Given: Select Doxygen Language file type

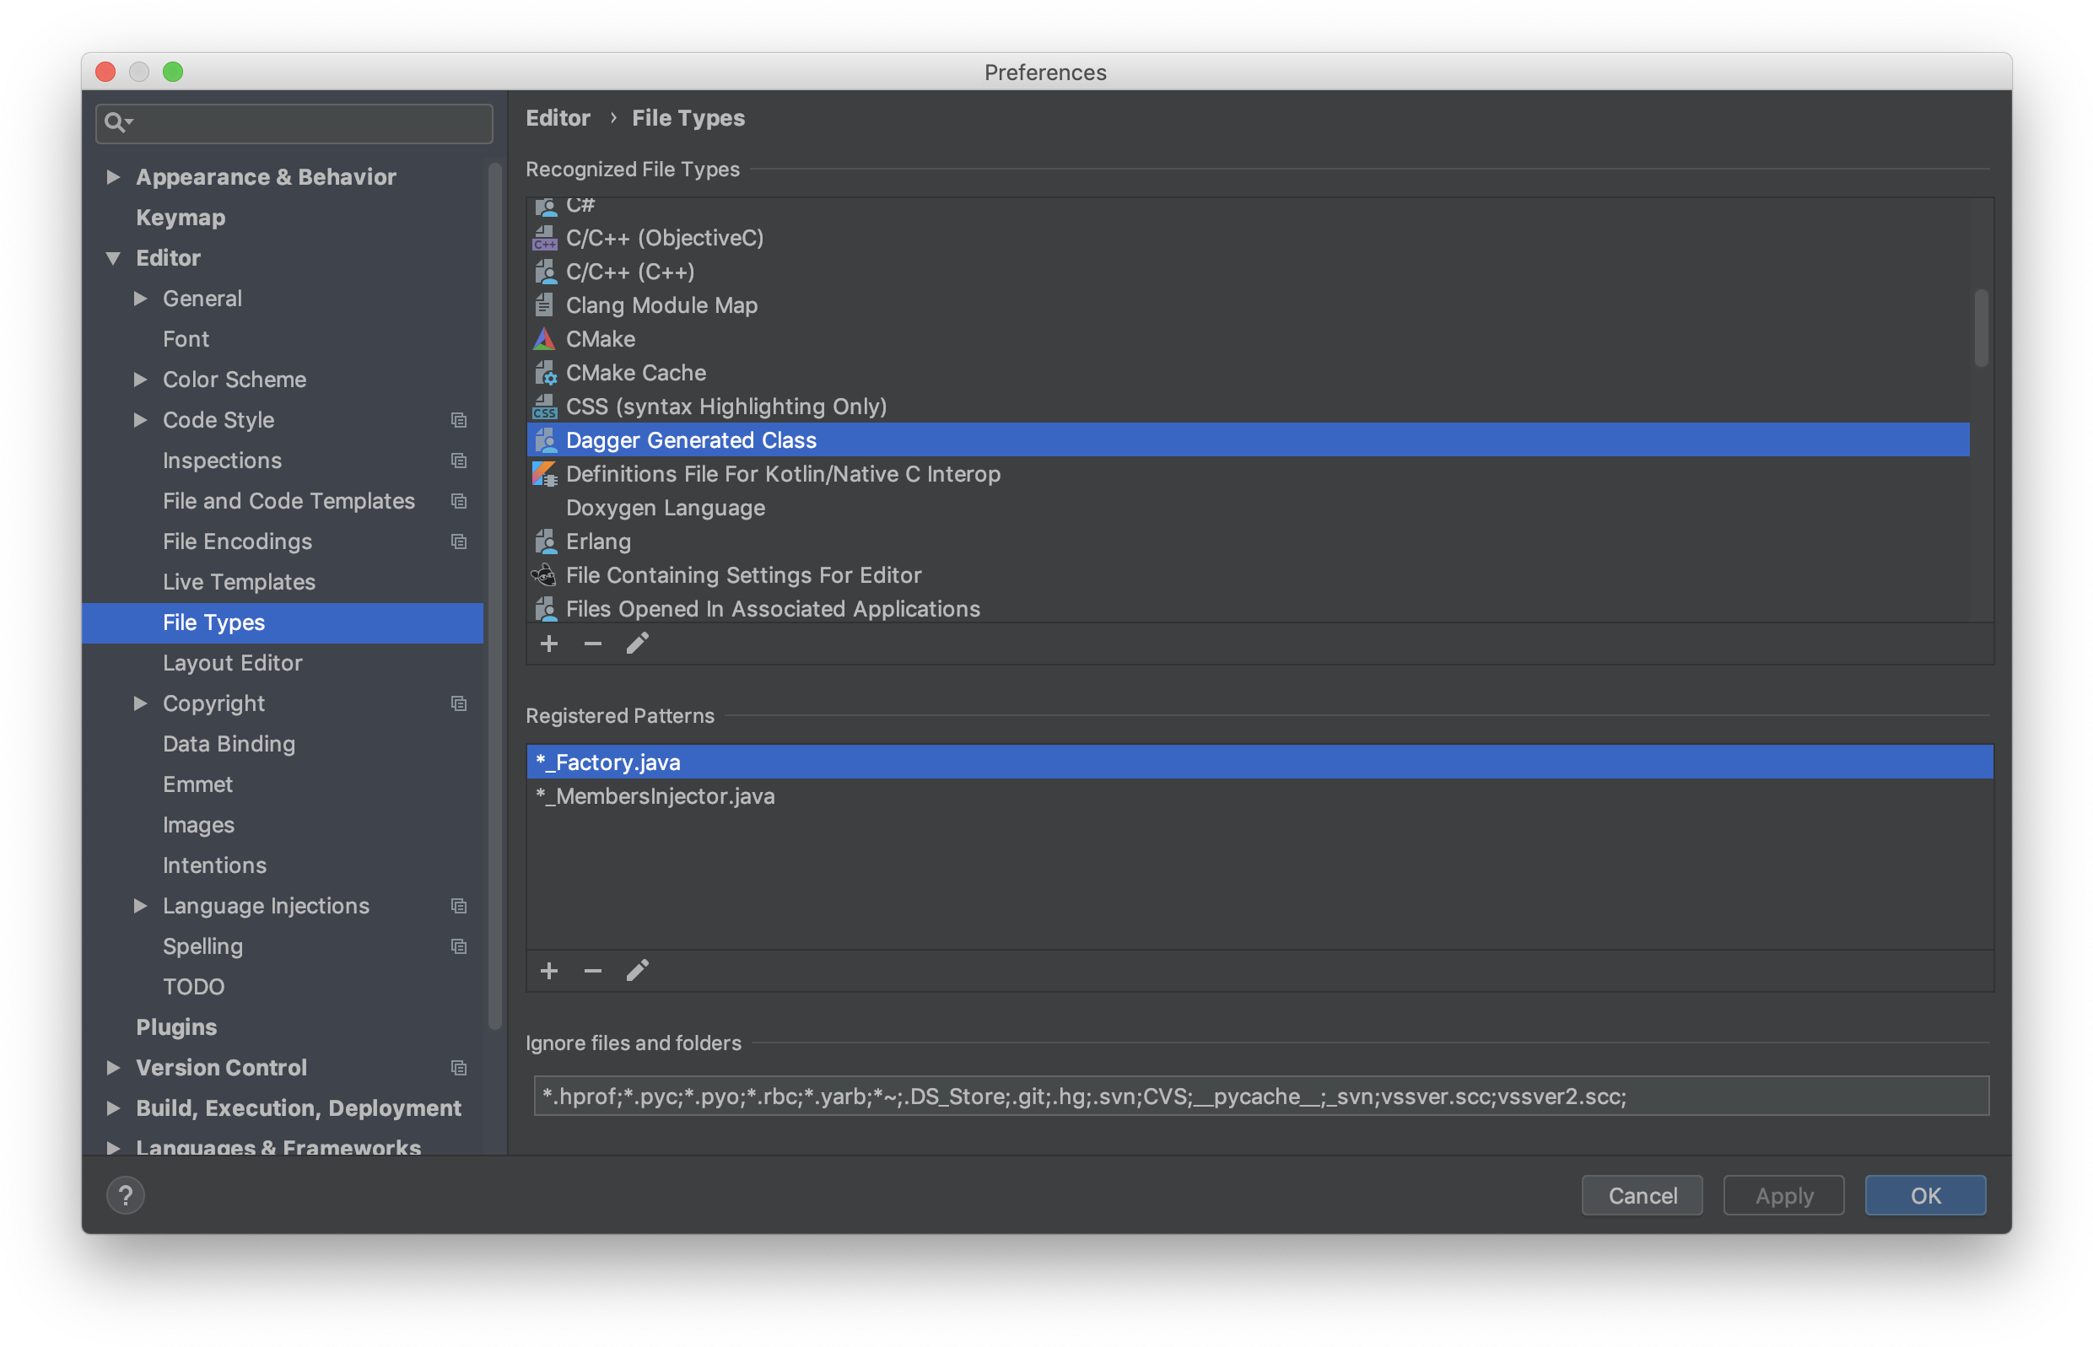Looking at the screenshot, I should click(1248, 509).
